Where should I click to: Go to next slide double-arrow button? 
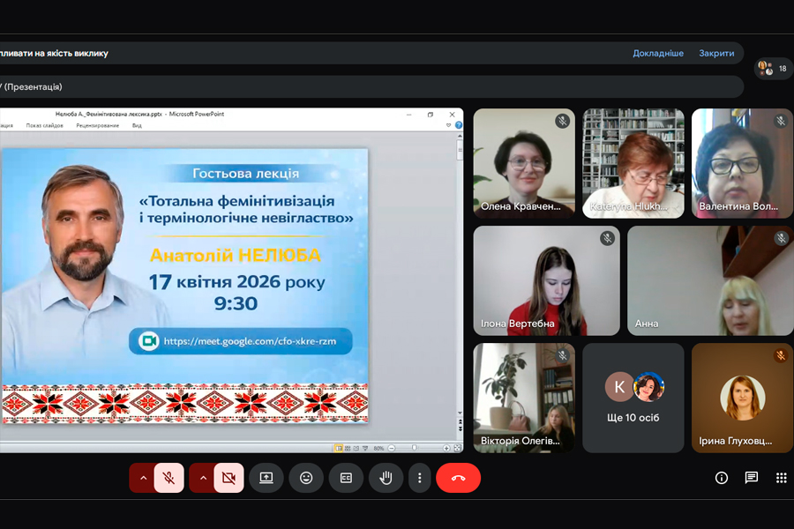tap(460, 428)
